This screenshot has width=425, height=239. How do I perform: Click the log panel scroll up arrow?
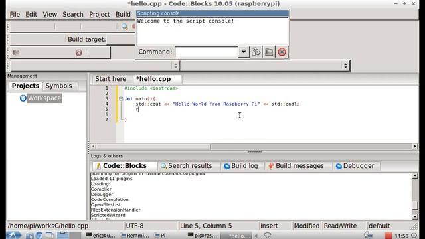coord(415,175)
